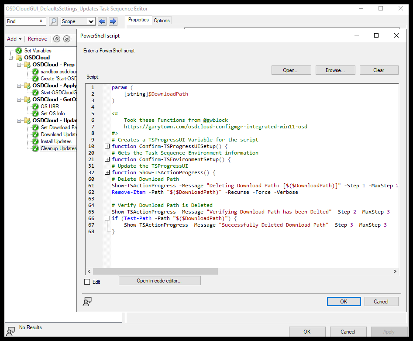The height and width of the screenshot is (341, 413).
Task: Collapse the if Test-Path block on line 66
Action: pos(107,218)
